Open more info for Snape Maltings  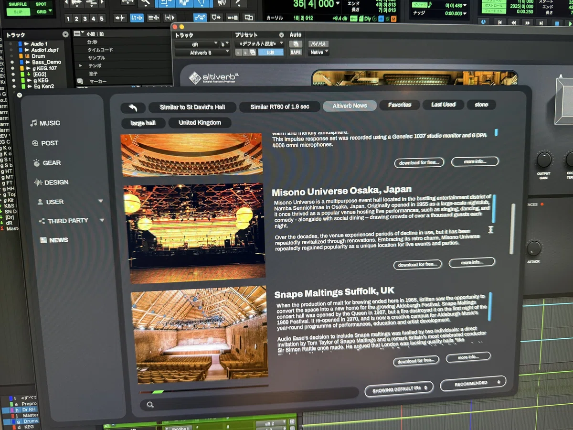(468, 357)
